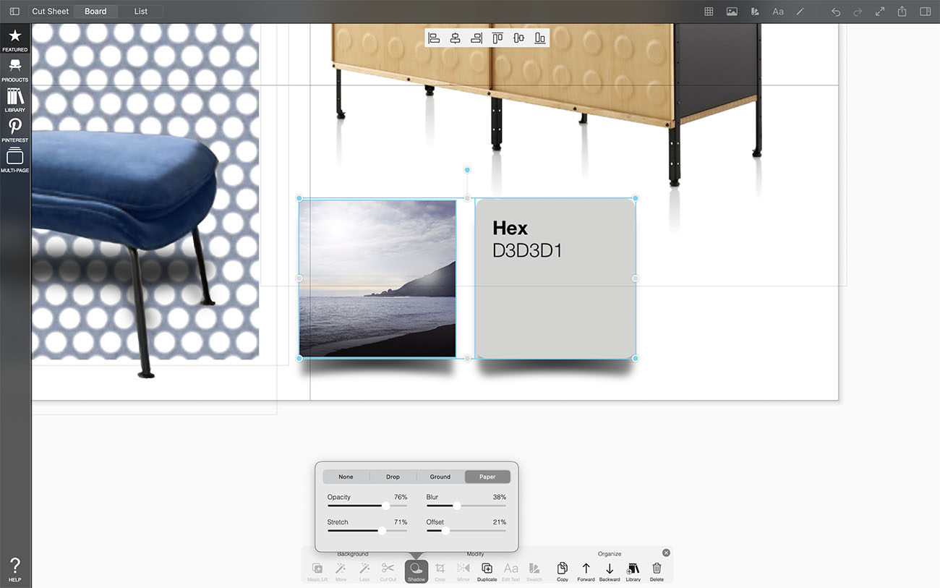The height and width of the screenshot is (588, 940).
Task: Toggle the left sidebar panel icon
Action: [14, 12]
